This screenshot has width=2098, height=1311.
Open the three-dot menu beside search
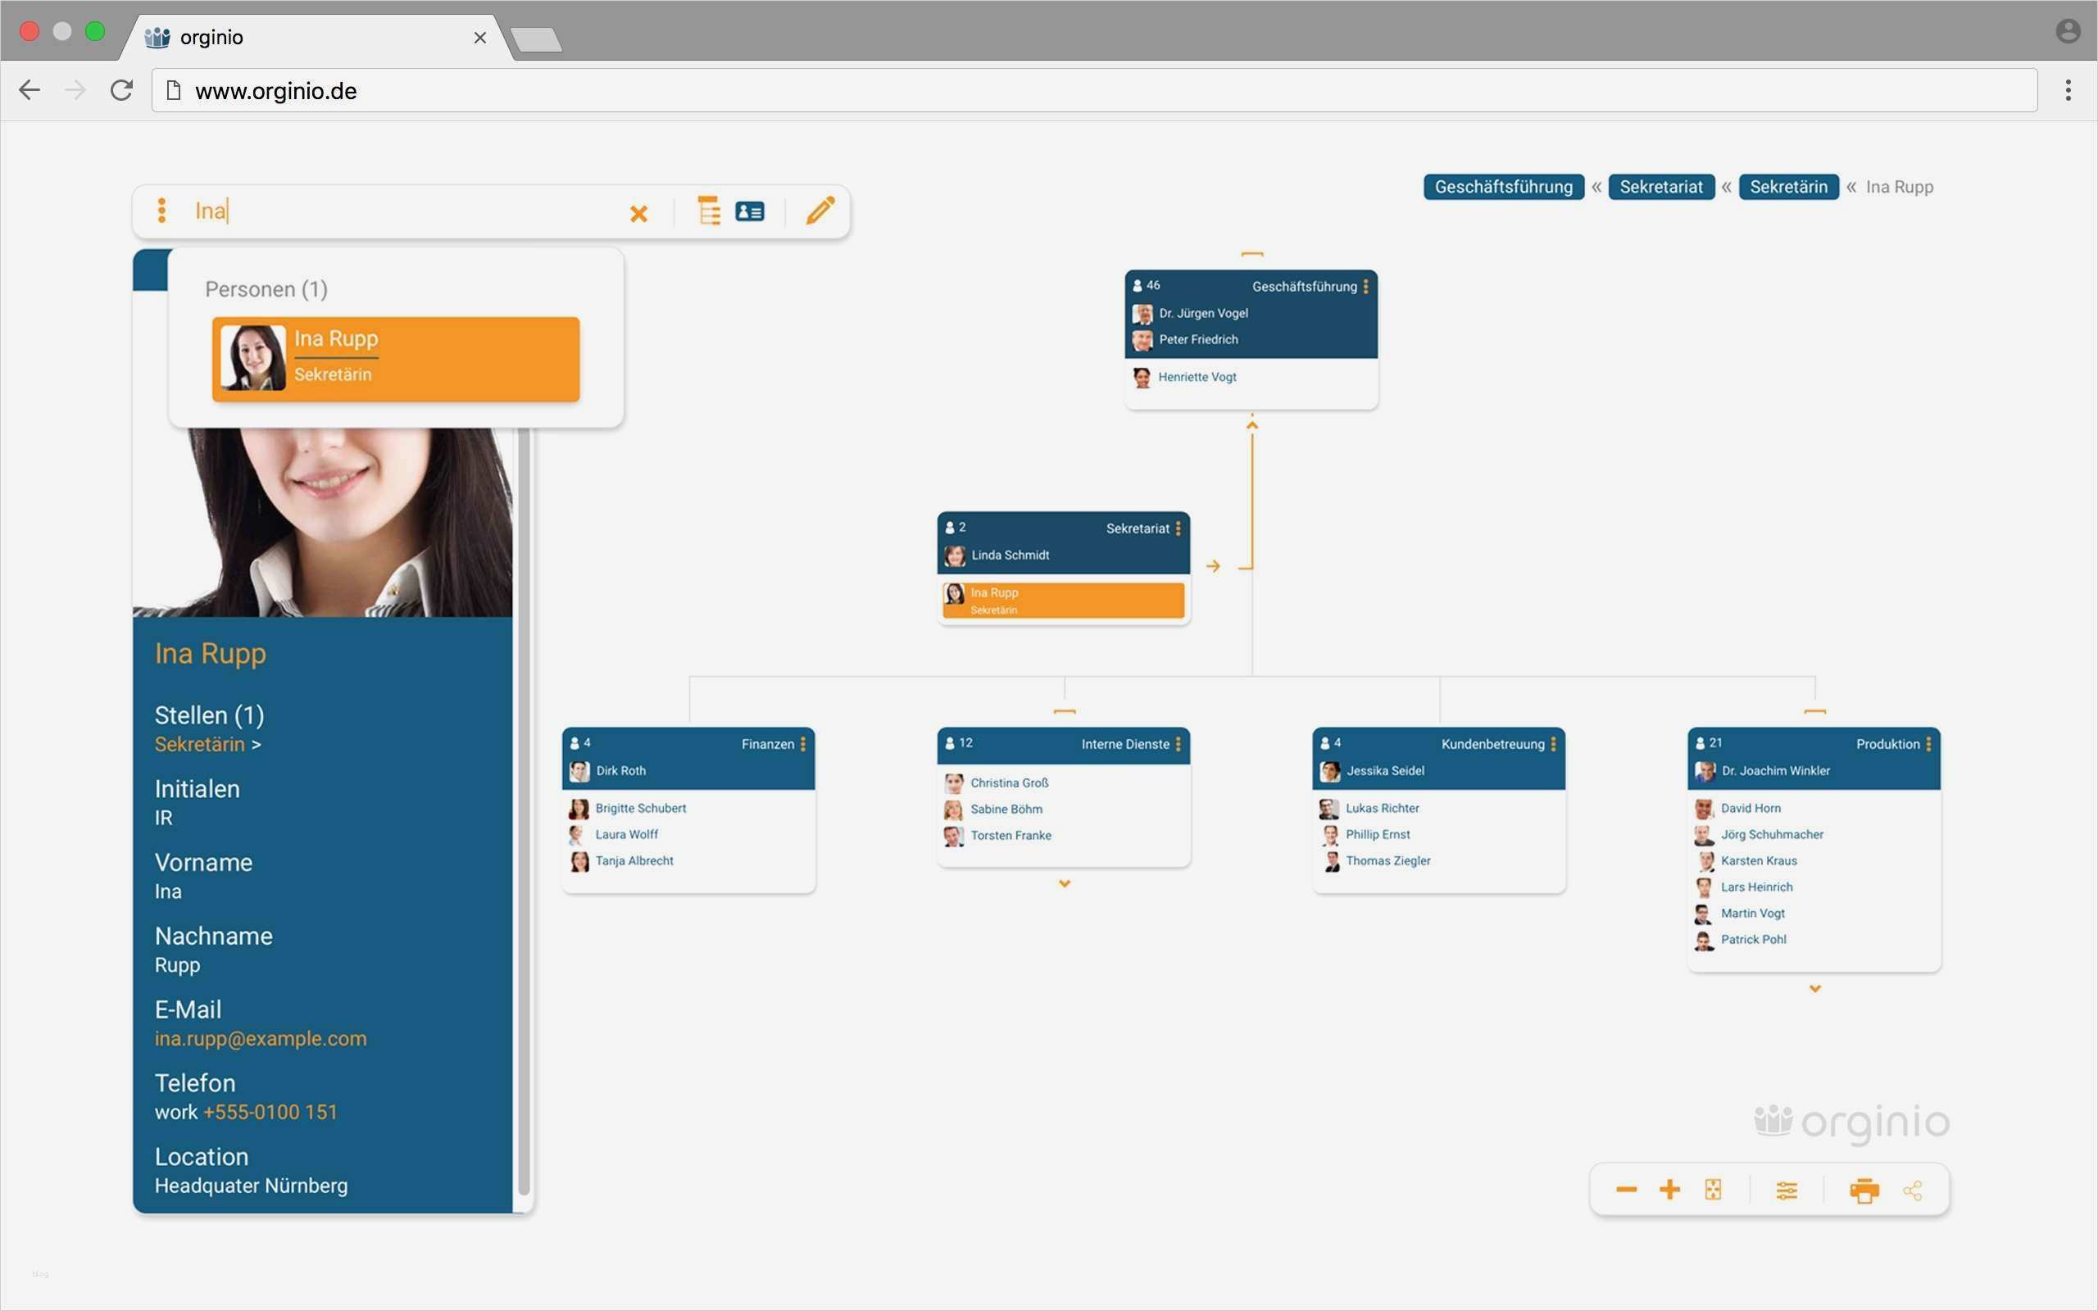pos(161,211)
